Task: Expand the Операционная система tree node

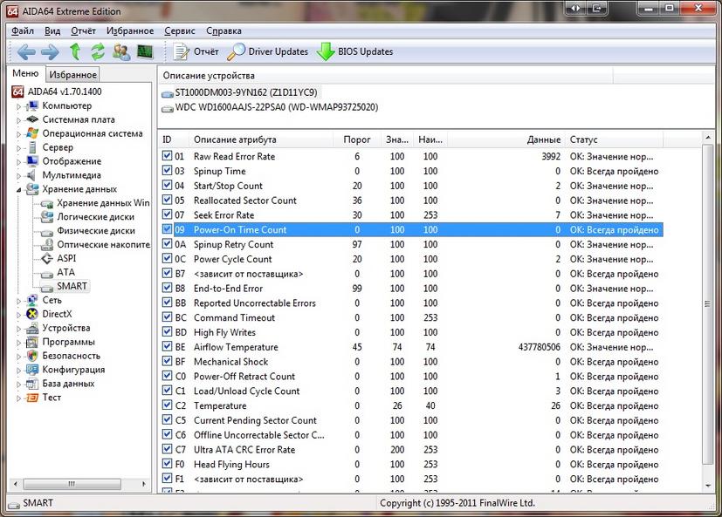Action: 19,134
